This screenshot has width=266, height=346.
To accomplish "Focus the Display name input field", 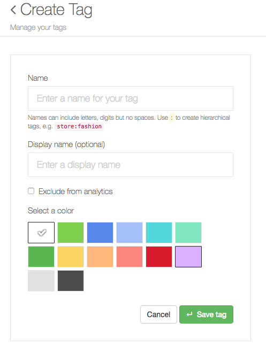I will [131, 165].
